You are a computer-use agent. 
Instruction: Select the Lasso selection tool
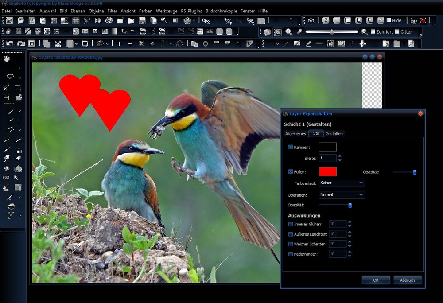pyautogui.click(x=9, y=77)
